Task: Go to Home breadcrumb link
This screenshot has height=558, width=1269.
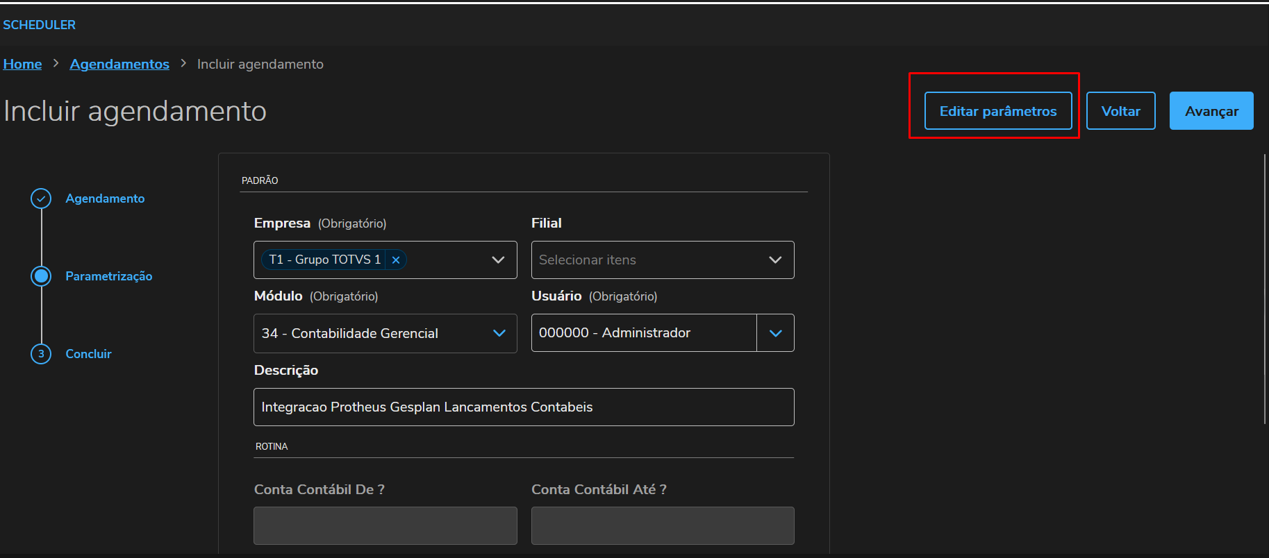Action: point(22,64)
